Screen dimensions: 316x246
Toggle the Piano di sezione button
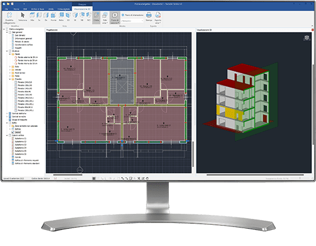click(115, 18)
